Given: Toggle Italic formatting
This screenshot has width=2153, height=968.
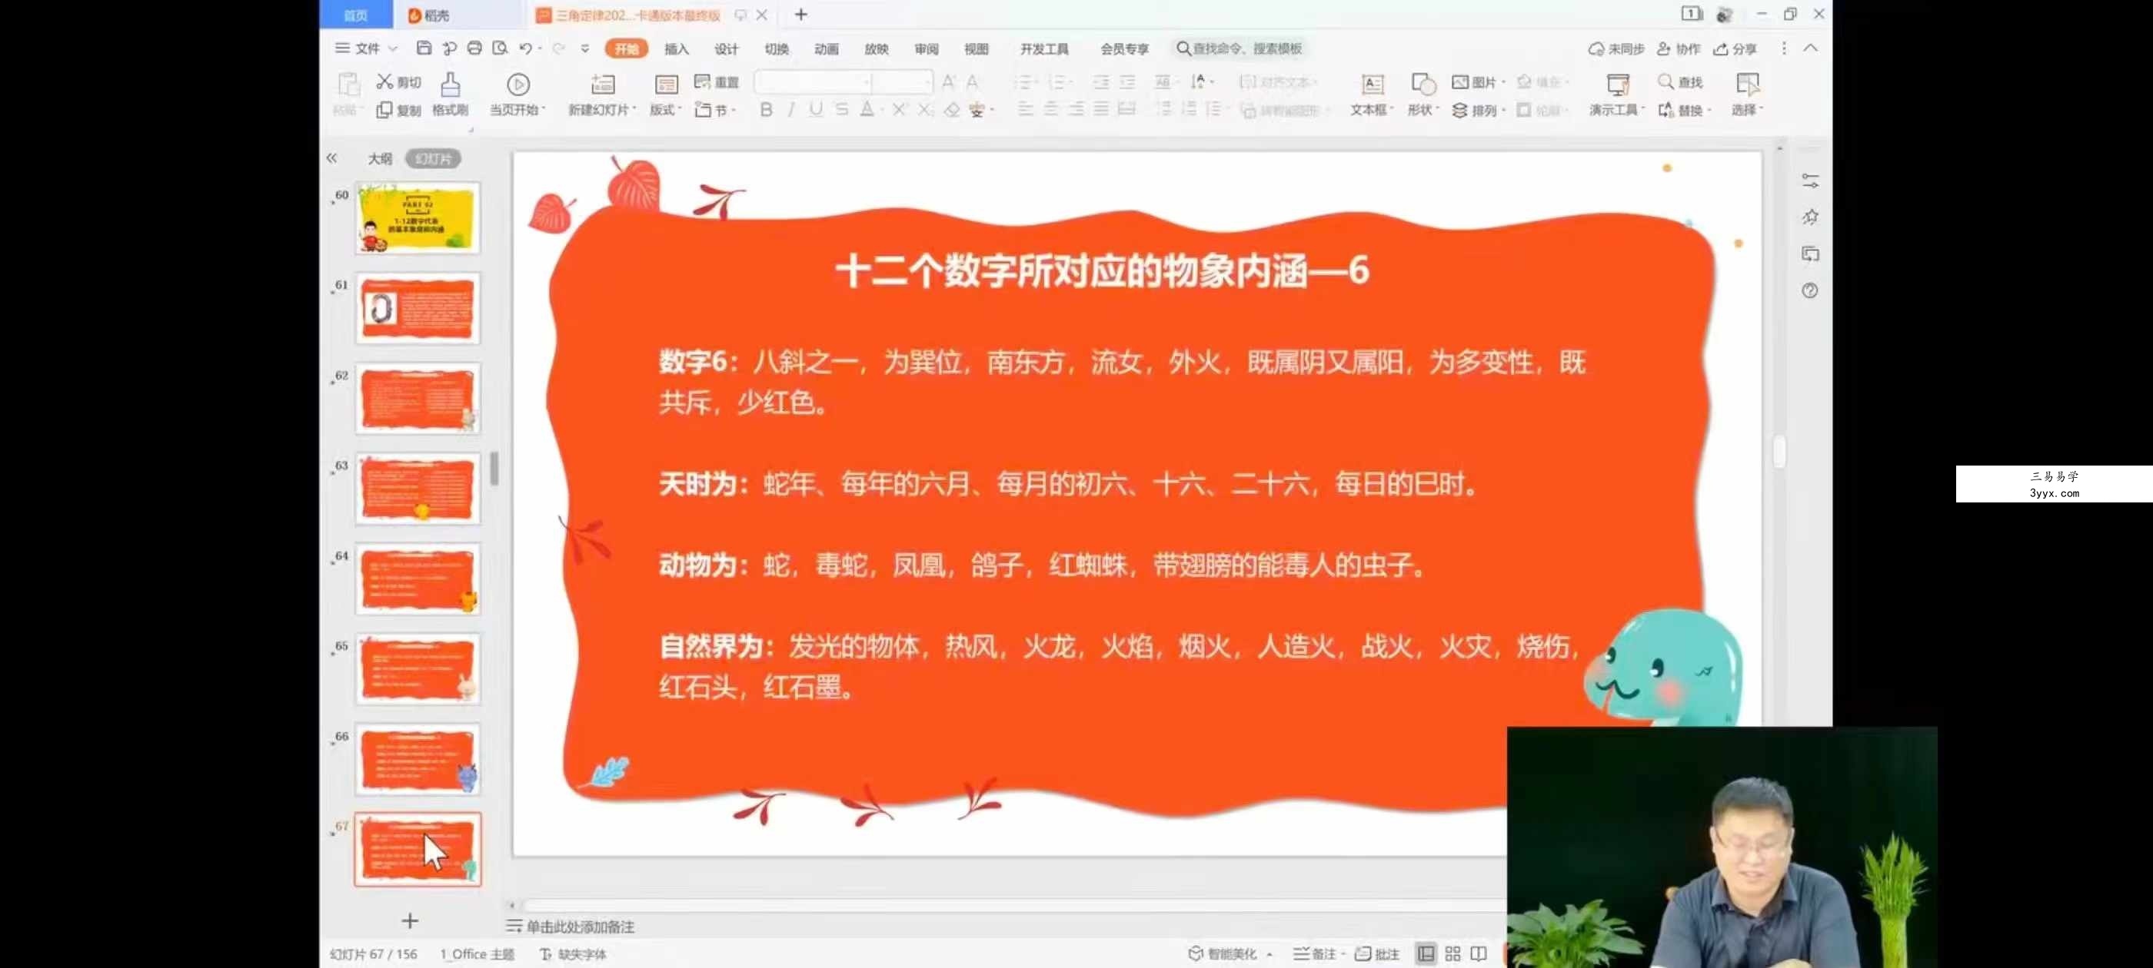Looking at the screenshot, I should click(x=790, y=109).
